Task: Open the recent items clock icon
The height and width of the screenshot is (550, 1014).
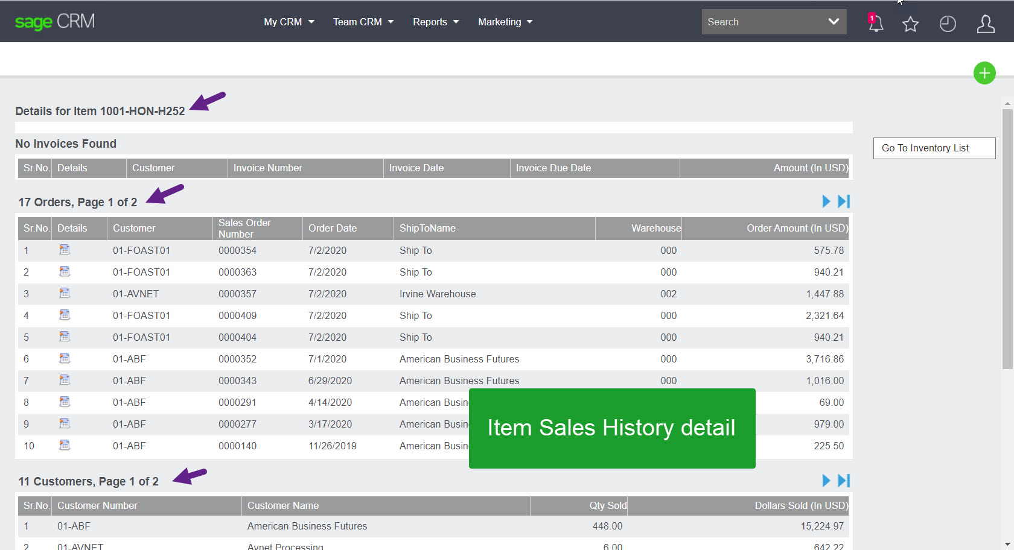Action: pos(947,24)
